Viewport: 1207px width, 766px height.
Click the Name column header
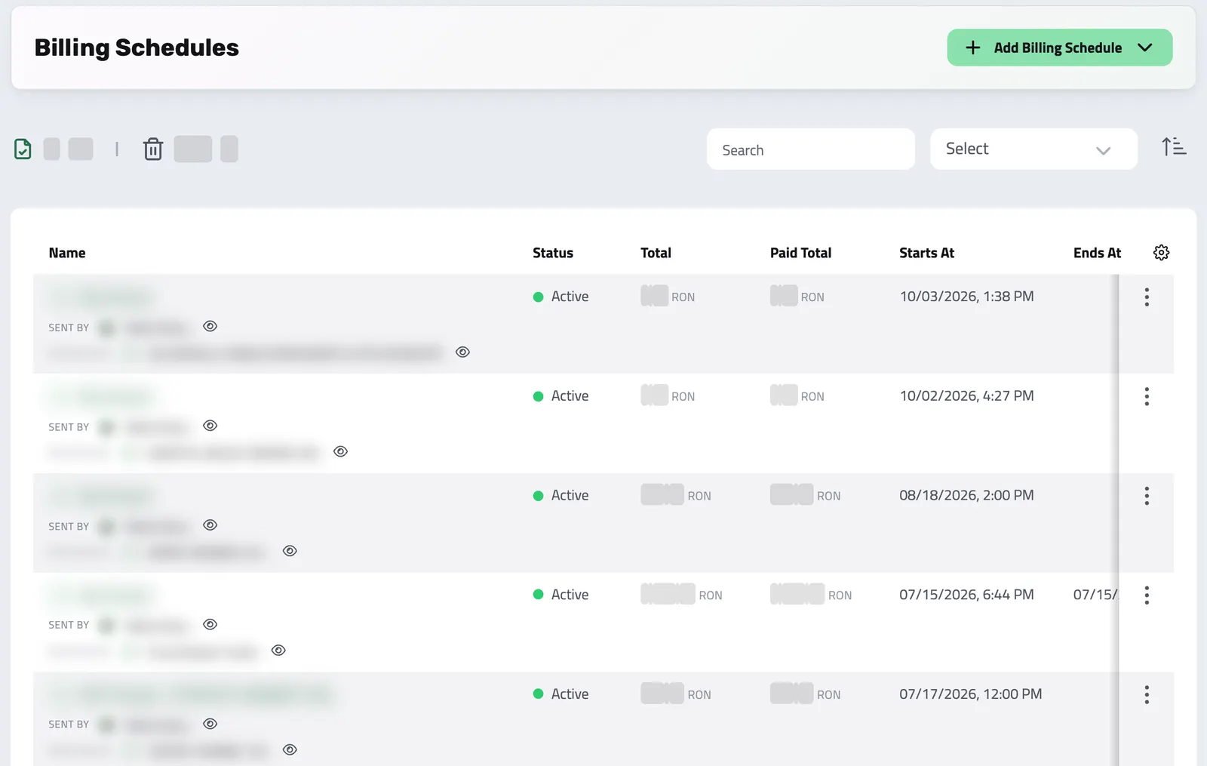[x=67, y=253]
